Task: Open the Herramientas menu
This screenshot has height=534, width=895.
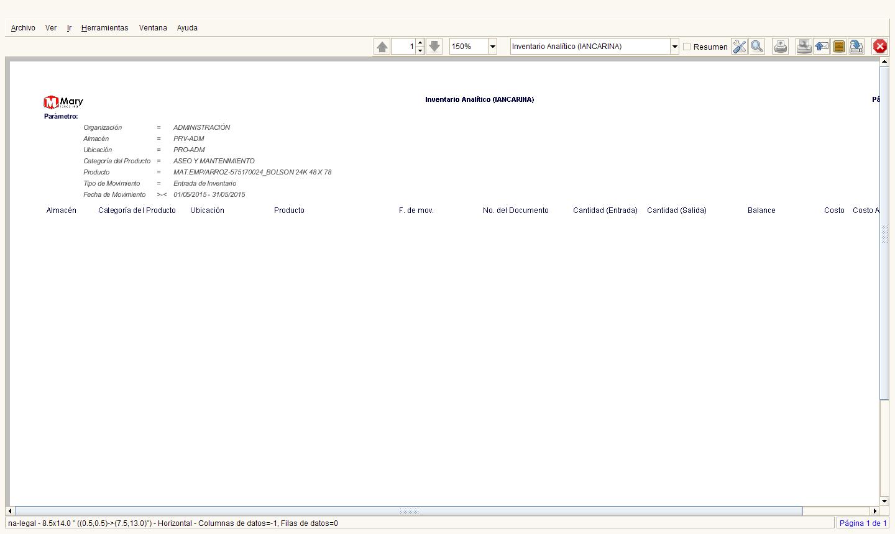Action: [x=104, y=28]
